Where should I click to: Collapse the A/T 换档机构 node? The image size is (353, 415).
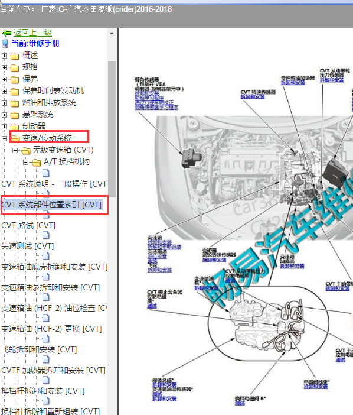point(25,162)
